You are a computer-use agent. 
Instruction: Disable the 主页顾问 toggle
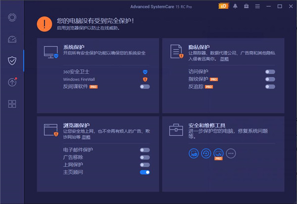[x=145, y=172]
